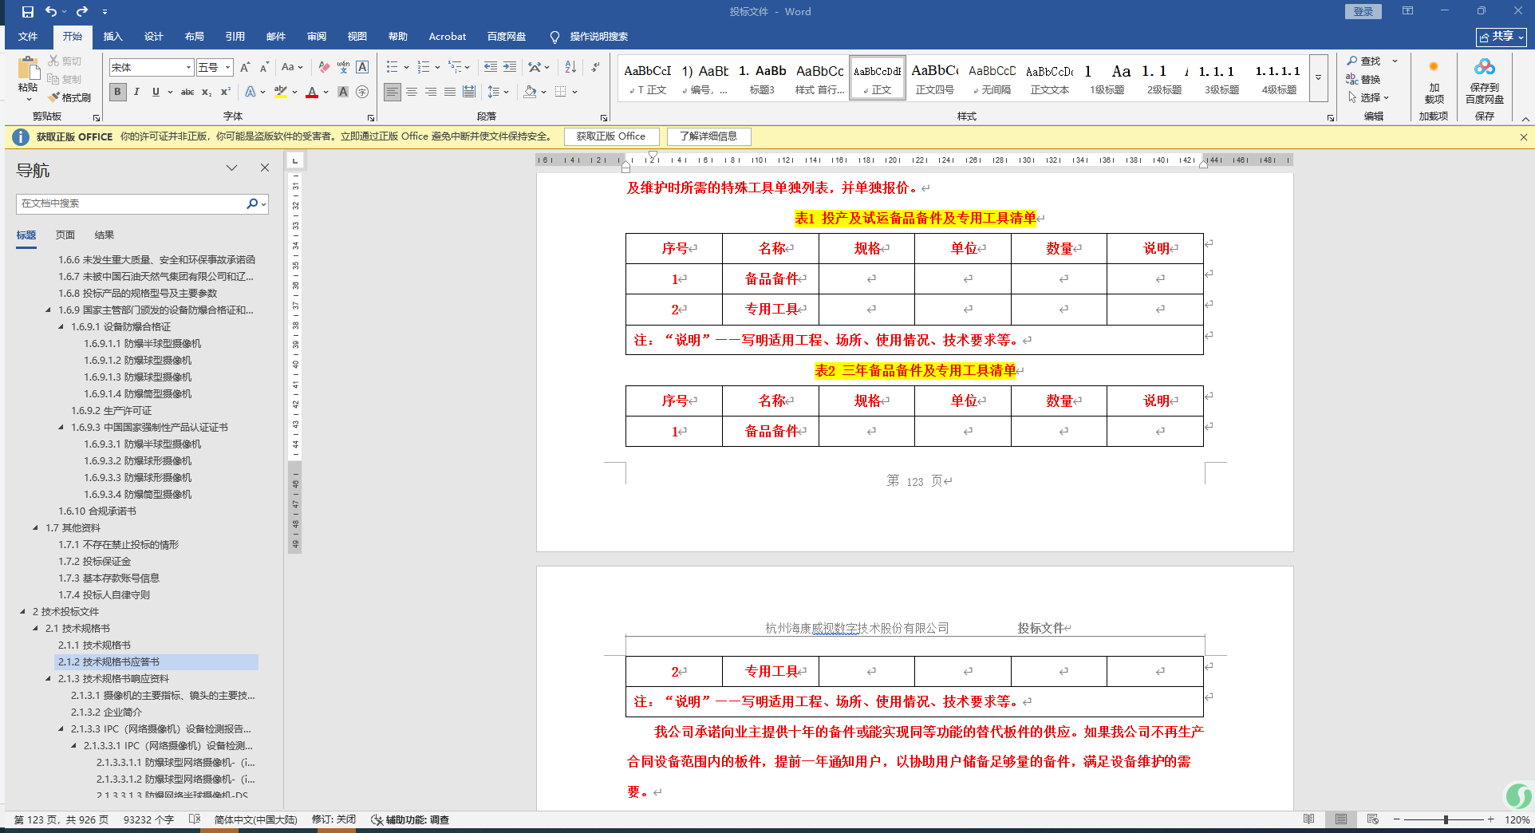This screenshot has width=1535, height=833.
Task: Click the navigation search field (在文档中搜索)
Action: click(132, 203)
